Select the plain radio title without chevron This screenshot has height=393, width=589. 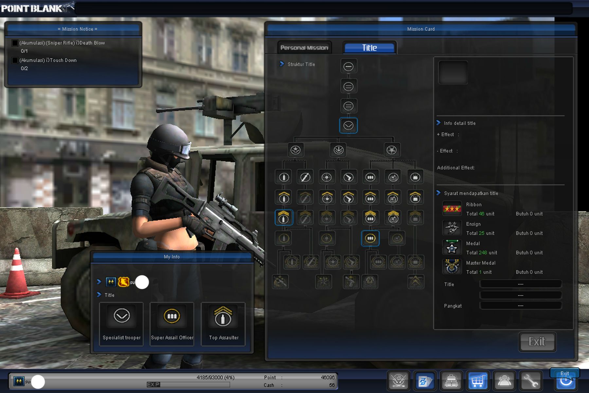click(x=393, y=177)
